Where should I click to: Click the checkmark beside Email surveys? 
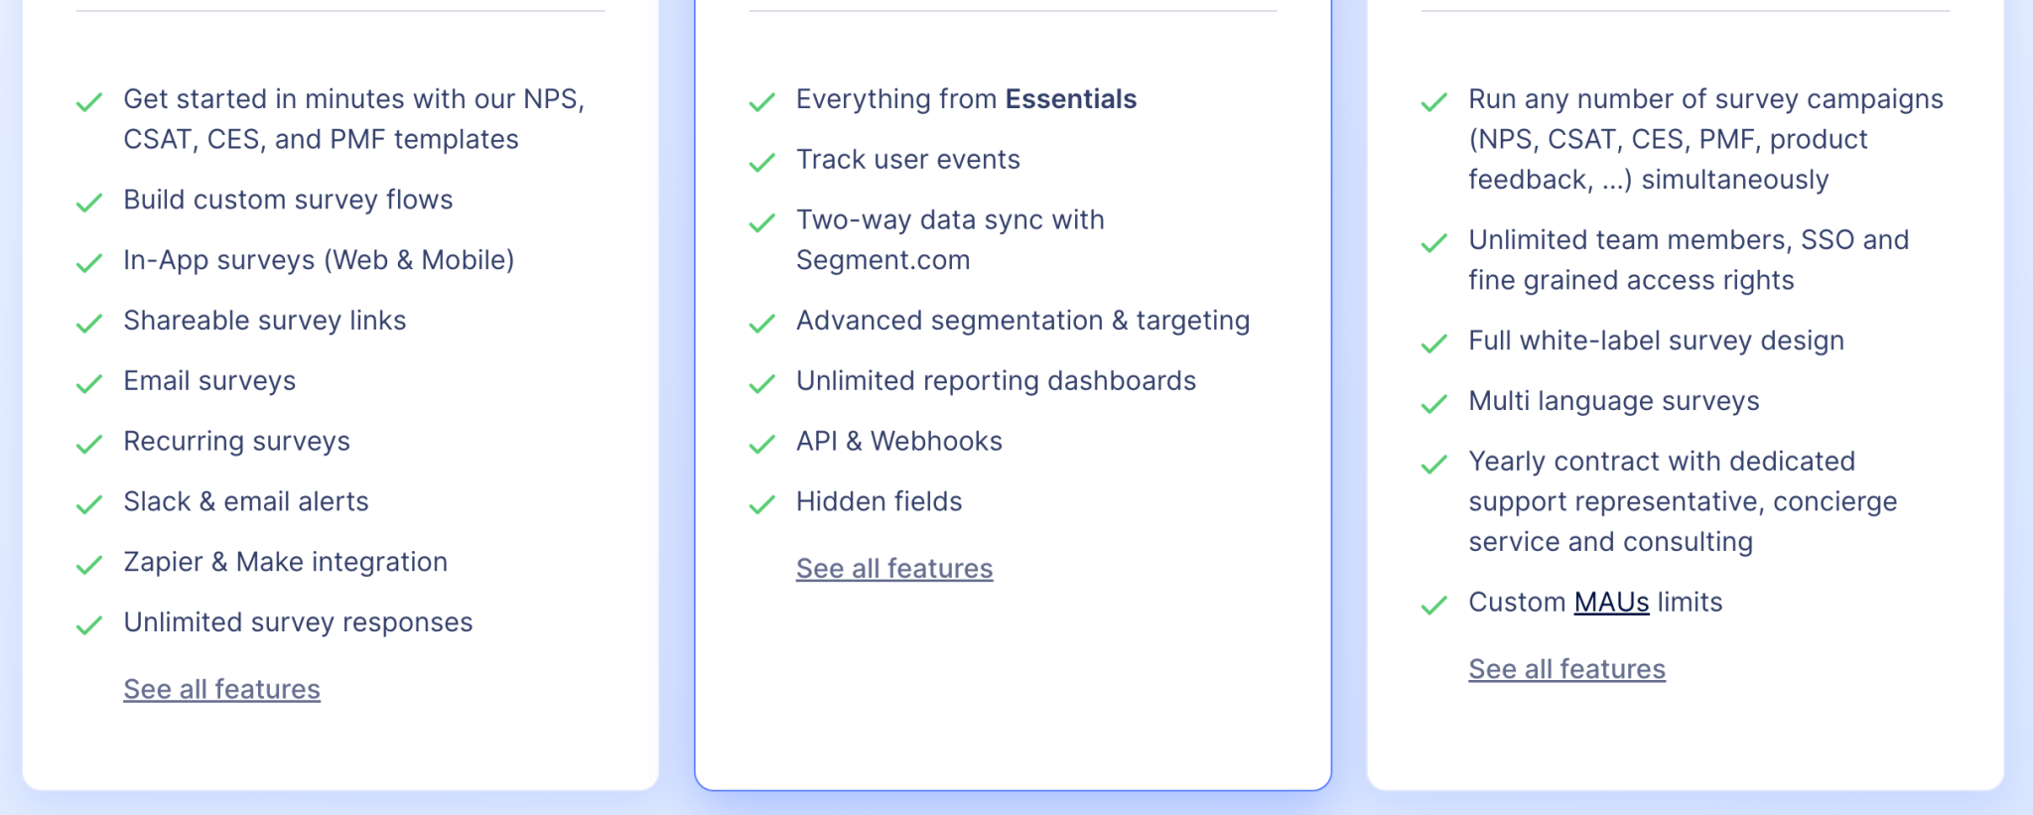(90, 382)
